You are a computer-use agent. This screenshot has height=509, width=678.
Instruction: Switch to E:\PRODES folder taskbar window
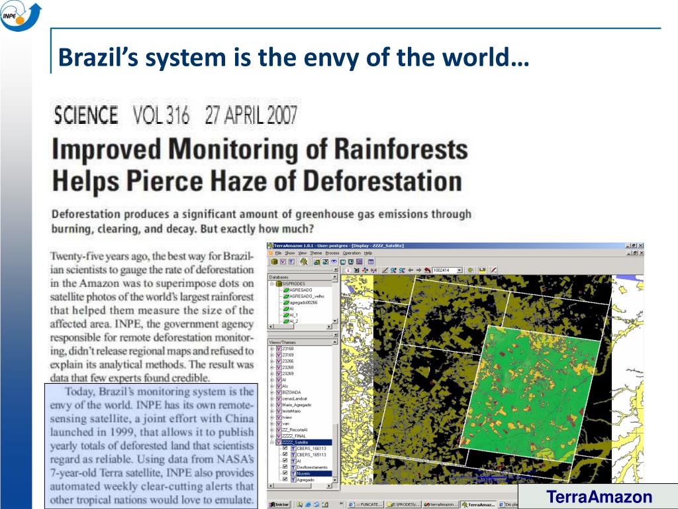coord(403,504)
